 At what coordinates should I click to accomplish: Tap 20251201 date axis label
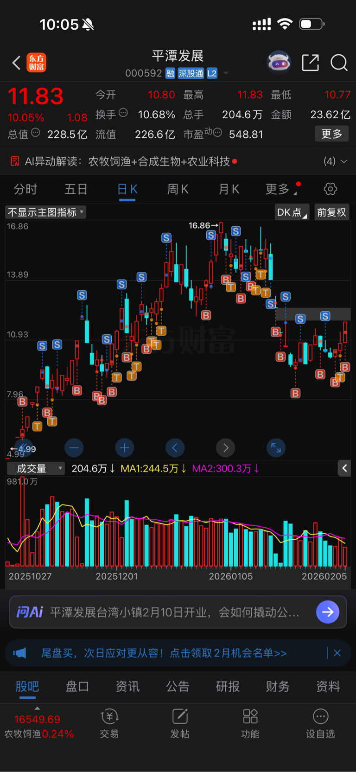(117, 576)
